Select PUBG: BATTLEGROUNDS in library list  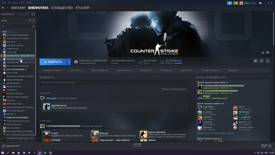[x=17, y=118]
